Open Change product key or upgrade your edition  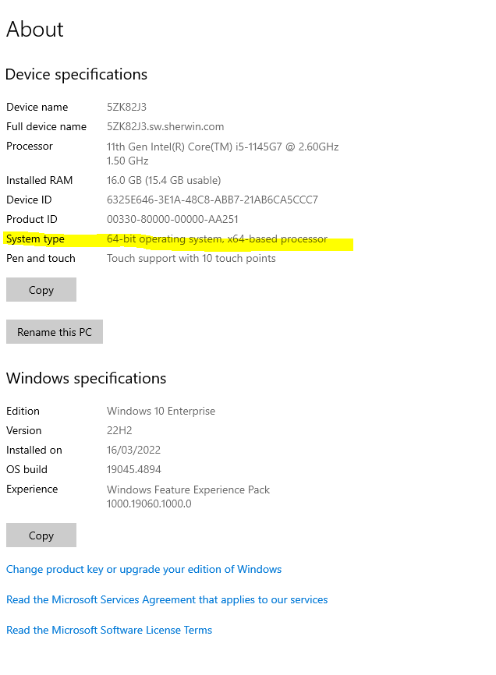(x=143, y=569)
